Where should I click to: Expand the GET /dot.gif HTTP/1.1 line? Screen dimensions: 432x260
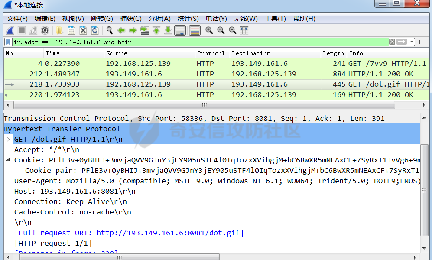[x=9, y=140]
